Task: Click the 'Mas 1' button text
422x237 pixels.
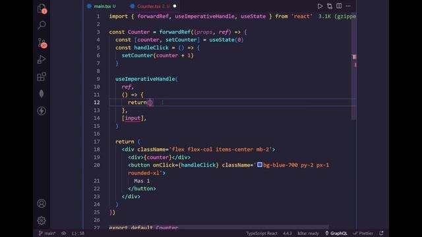Action: click(x=142, y=181)
